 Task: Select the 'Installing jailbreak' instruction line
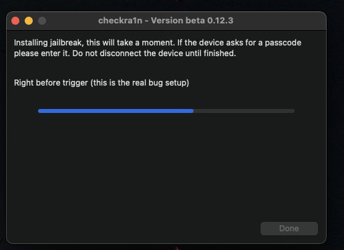(158, 43)
